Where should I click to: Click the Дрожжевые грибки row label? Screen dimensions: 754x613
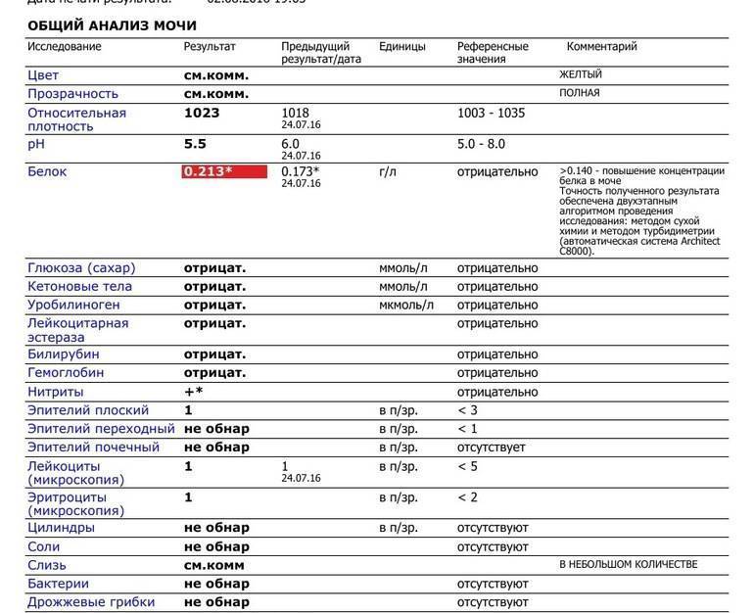(x=91, y=602)
